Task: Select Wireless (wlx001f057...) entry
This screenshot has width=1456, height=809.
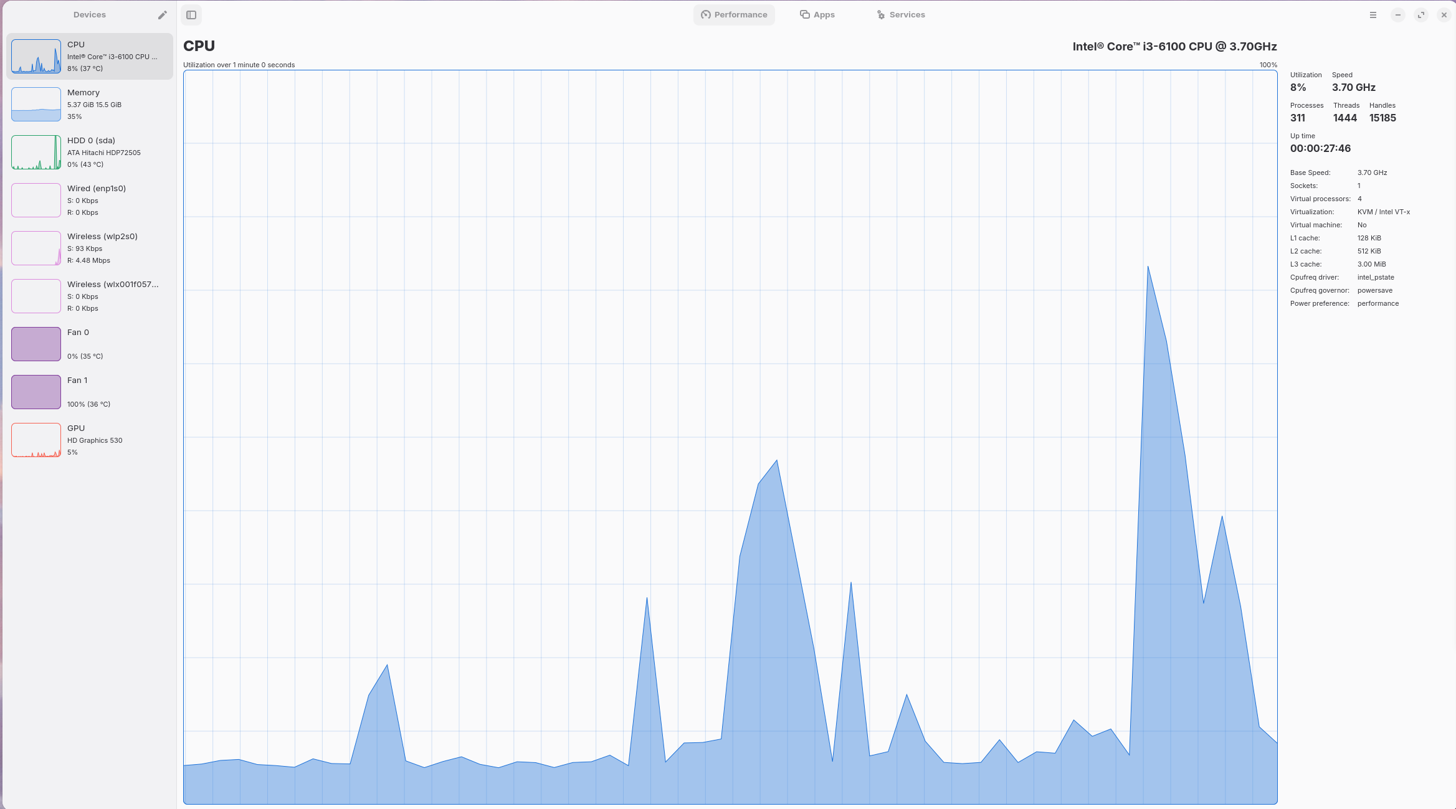Action: (x=90, y=296)
